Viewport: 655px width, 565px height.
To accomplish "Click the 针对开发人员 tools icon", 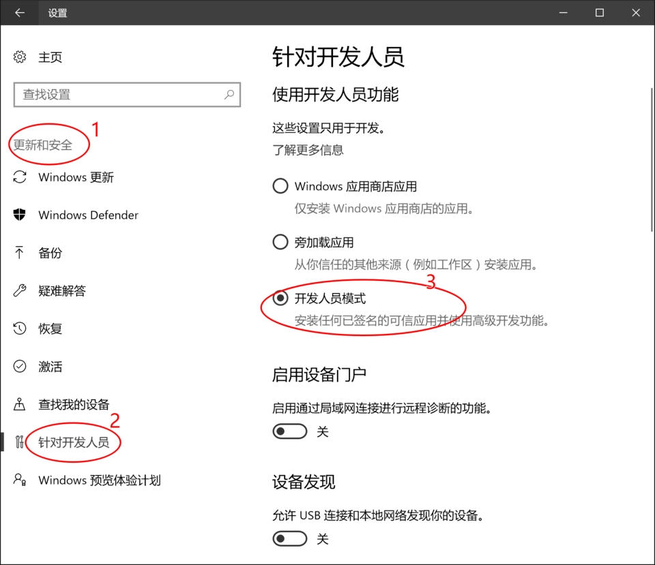I will coord(19,442).
